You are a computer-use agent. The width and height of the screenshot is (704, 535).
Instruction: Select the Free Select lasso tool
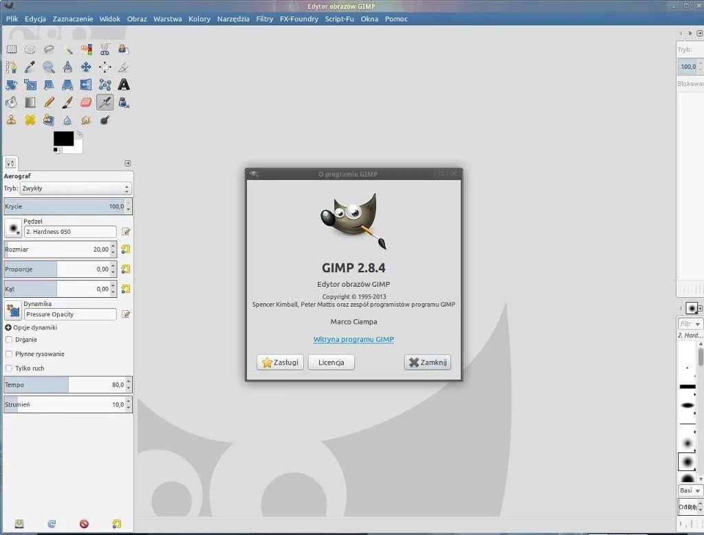click(x=49, y=50)
